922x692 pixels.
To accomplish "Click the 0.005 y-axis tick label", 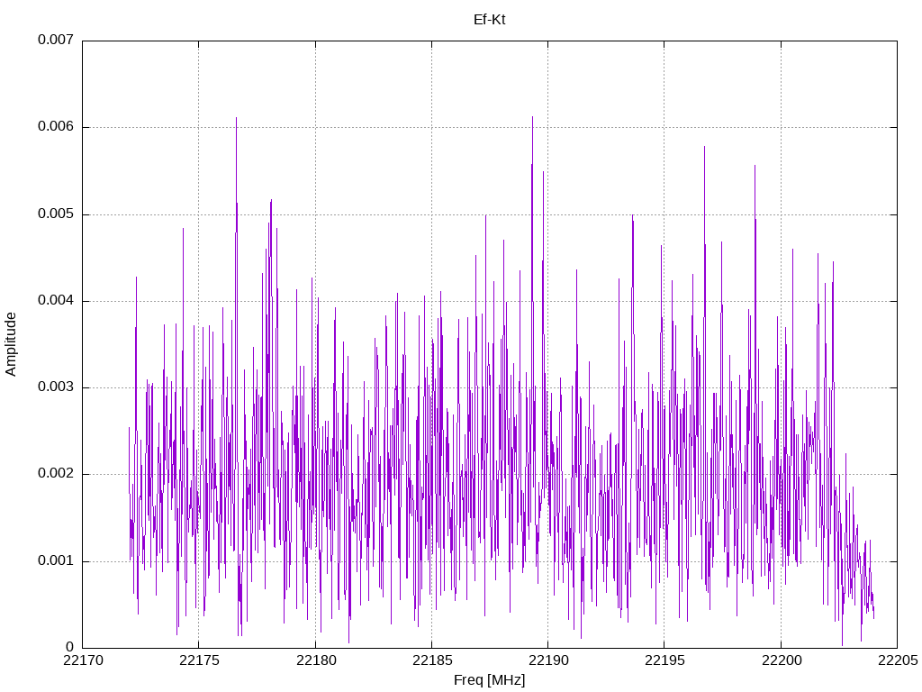I will 56,214.
